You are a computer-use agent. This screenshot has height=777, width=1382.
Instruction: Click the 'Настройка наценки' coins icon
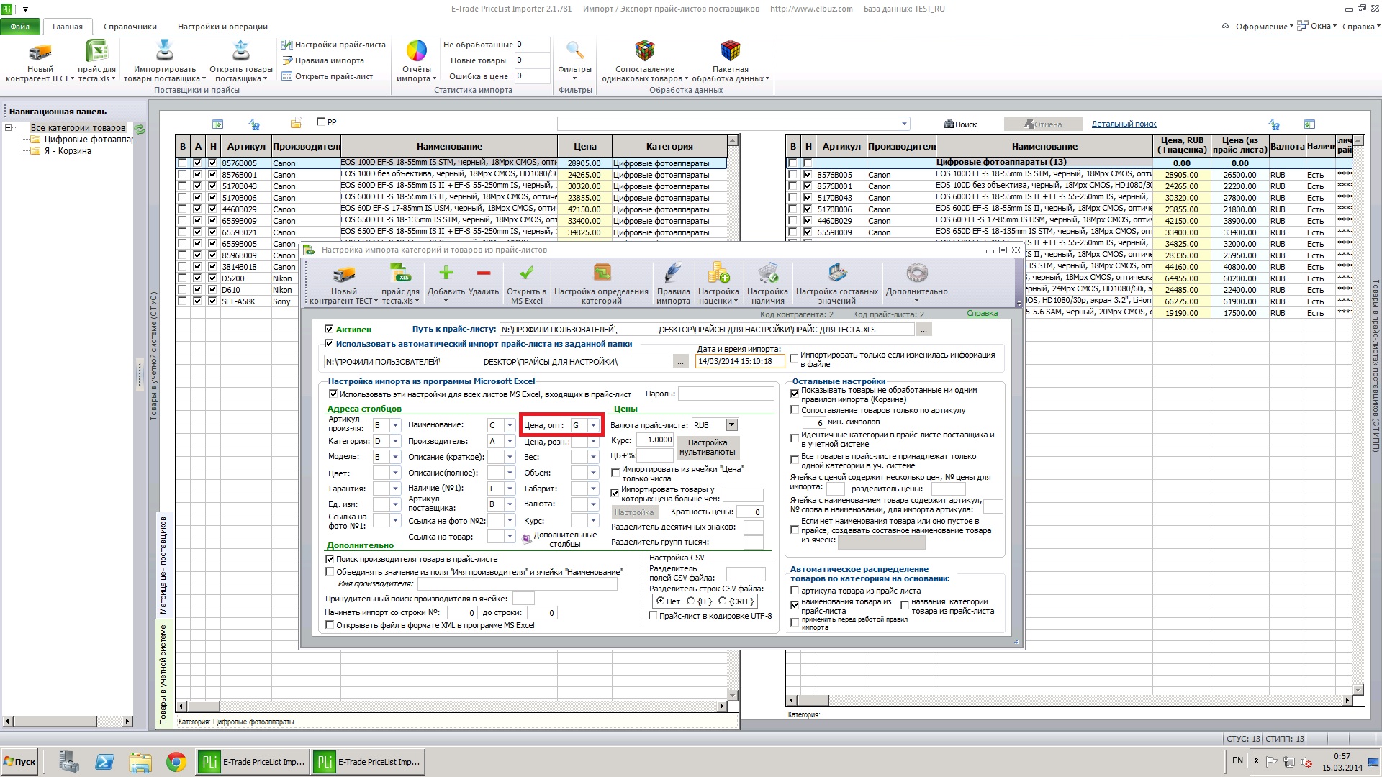pos(718,273)
